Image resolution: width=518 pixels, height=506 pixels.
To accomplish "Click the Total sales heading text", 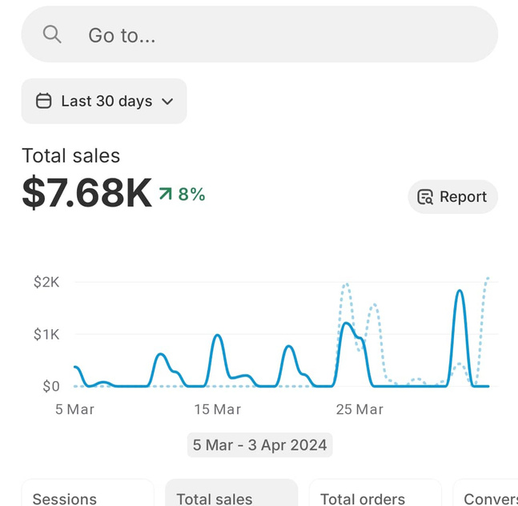I will 70,155.
